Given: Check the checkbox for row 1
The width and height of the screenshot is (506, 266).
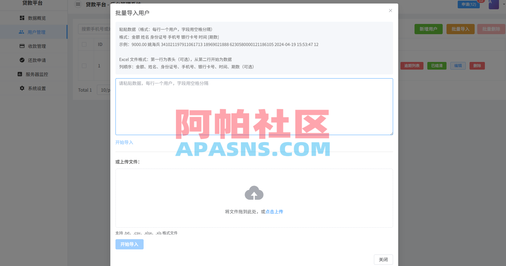Looking at the screenshot, I should click(84, 66).
